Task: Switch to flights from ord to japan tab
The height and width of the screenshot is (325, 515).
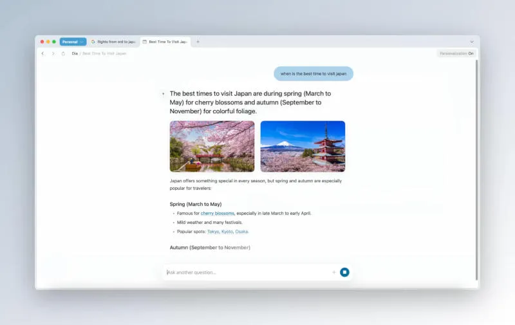Action: tap(114, 42)
